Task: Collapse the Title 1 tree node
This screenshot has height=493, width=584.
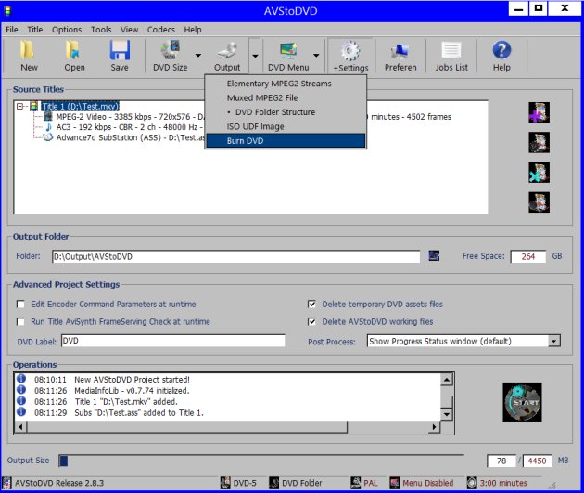Action: pyautogui.click(x=19, y=106)
